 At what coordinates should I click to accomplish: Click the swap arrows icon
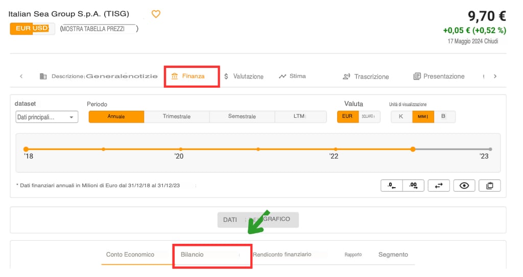tap(438, 186)
